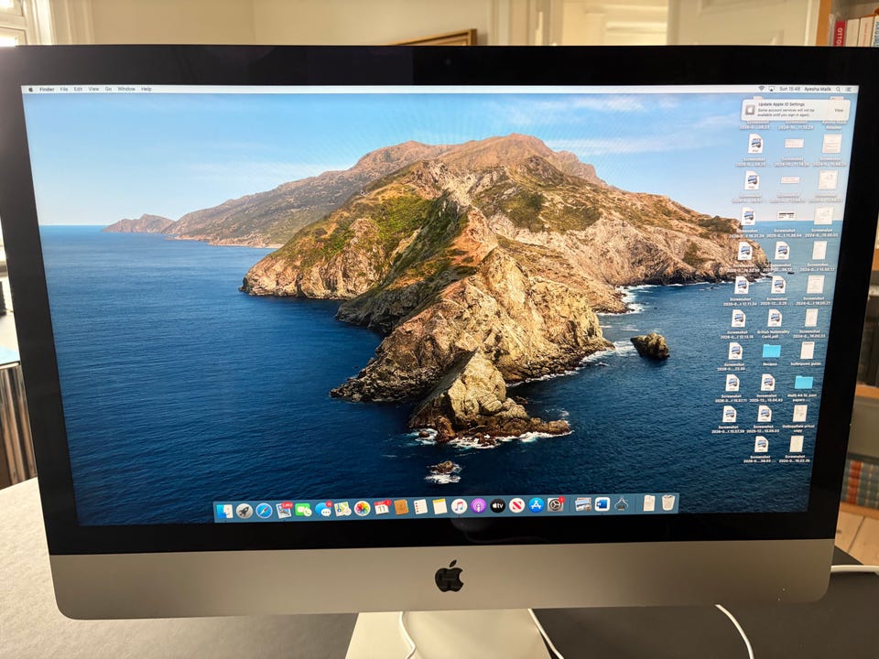The width and height of the screenshot is (879, 659).
Task: Open Preview from the Dock
Action: pos(583,504)
